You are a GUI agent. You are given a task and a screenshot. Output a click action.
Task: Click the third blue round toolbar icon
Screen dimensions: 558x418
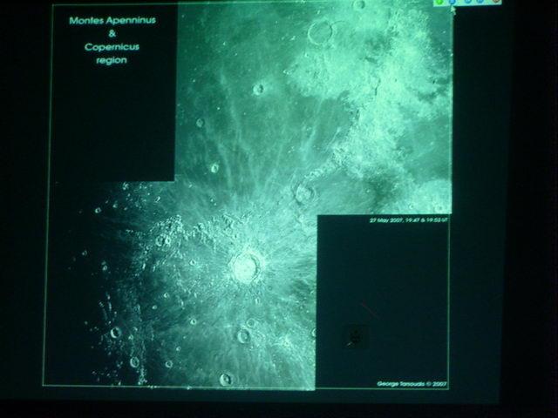tap(468, 2)
